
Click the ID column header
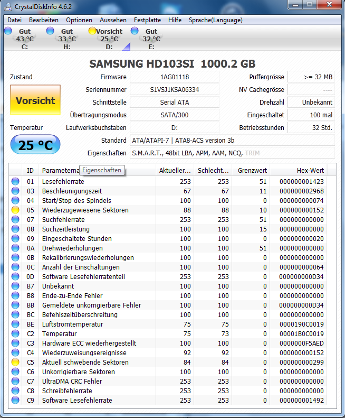point(31,171)
